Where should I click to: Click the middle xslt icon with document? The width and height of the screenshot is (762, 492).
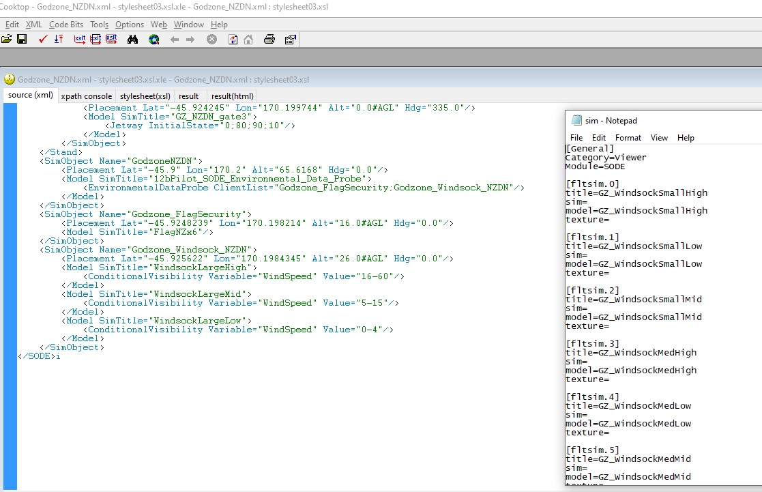point(96,40)
